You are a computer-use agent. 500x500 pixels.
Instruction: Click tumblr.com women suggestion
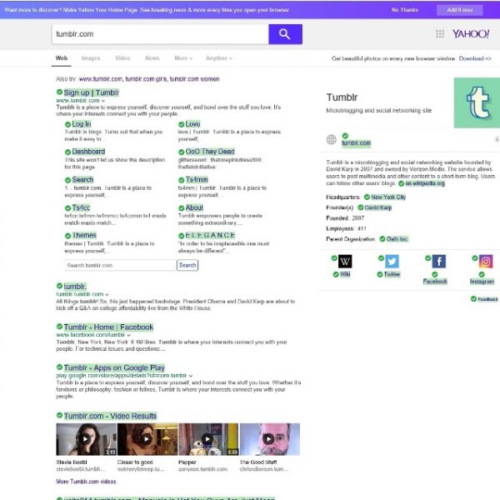click(x=194, y=79)
